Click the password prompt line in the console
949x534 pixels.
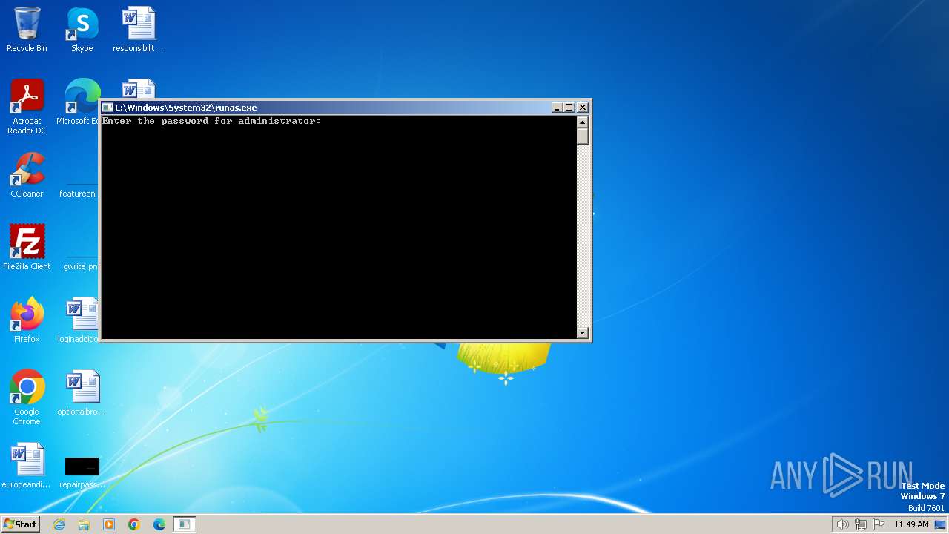(211, 121)
